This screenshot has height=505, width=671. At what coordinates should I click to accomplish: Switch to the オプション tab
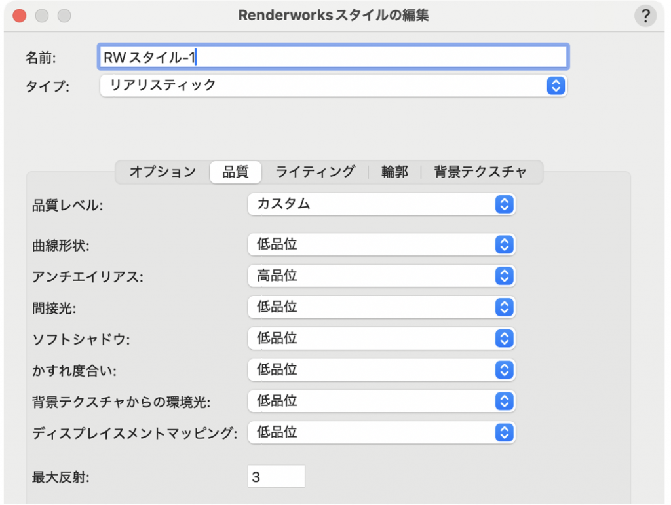click(163, 172)
